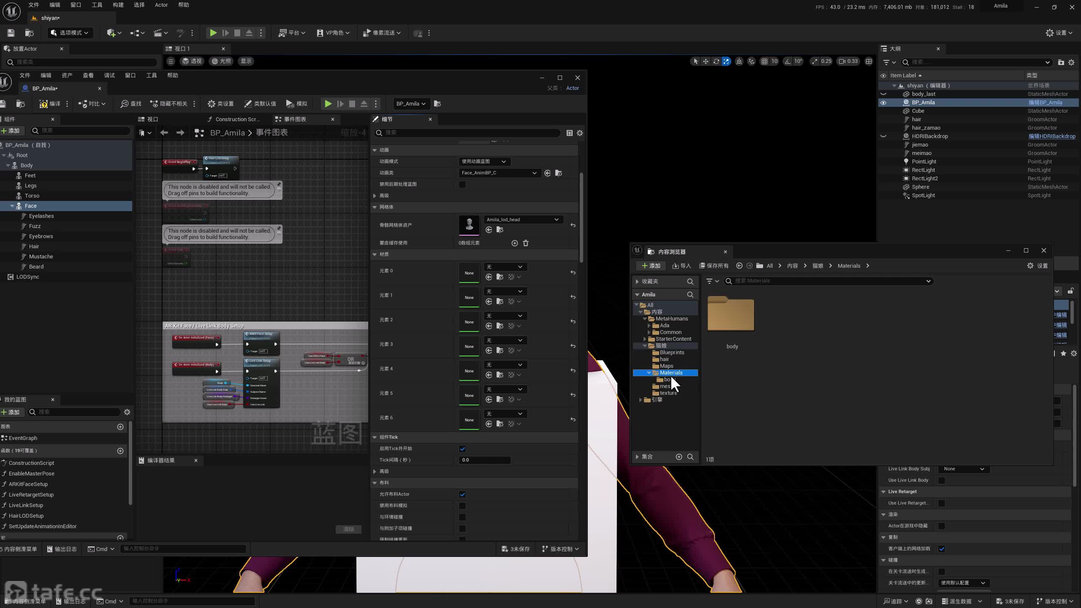Open Amila_lod_head skeletal mesh dropdown
The width and height of the screenshot is (1081, 608).
click(x=523, y=220)
